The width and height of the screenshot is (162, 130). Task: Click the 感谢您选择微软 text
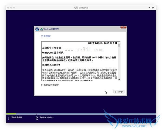[51, 65]
